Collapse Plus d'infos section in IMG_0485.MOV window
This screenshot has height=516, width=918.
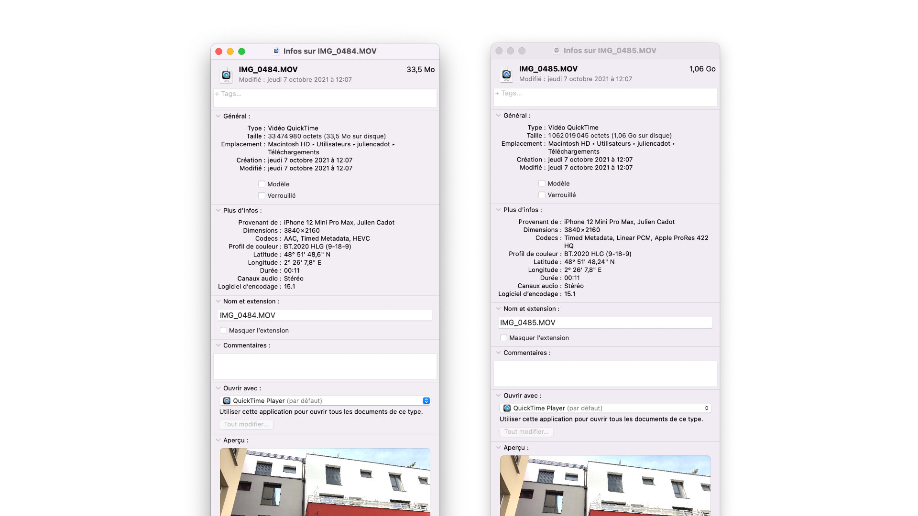[x=498, y=210]
